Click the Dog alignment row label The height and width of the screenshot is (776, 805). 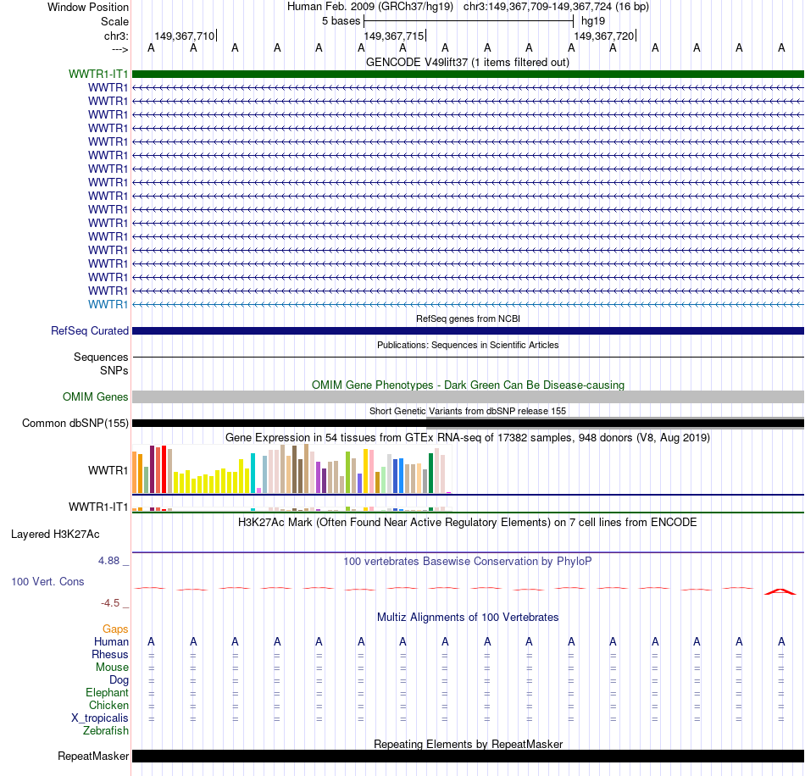tap(119, 680)
